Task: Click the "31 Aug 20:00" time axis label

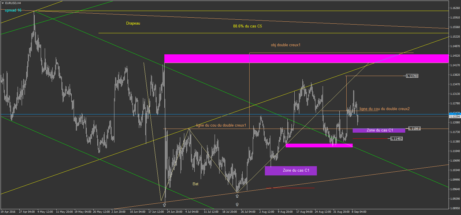Action: coord(341,212)
